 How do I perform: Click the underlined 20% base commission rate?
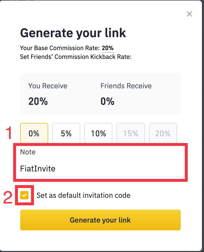point(108,48)
